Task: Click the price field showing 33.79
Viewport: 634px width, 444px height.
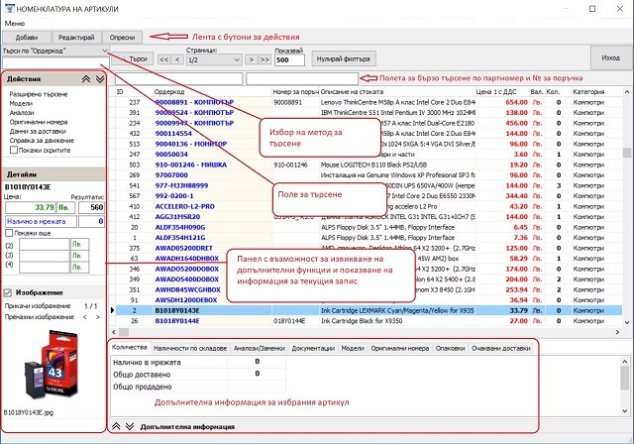Action: [x=31, y=207]
